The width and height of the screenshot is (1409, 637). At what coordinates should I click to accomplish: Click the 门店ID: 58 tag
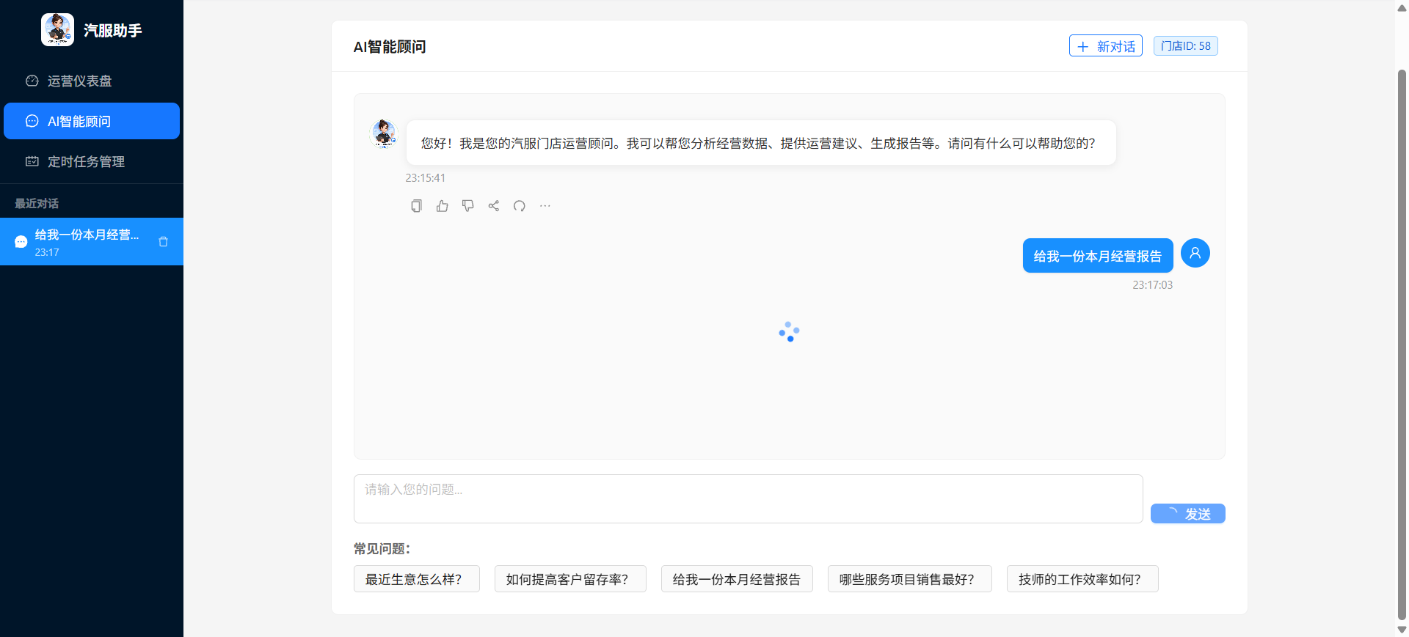click(x=1185, y=45)
